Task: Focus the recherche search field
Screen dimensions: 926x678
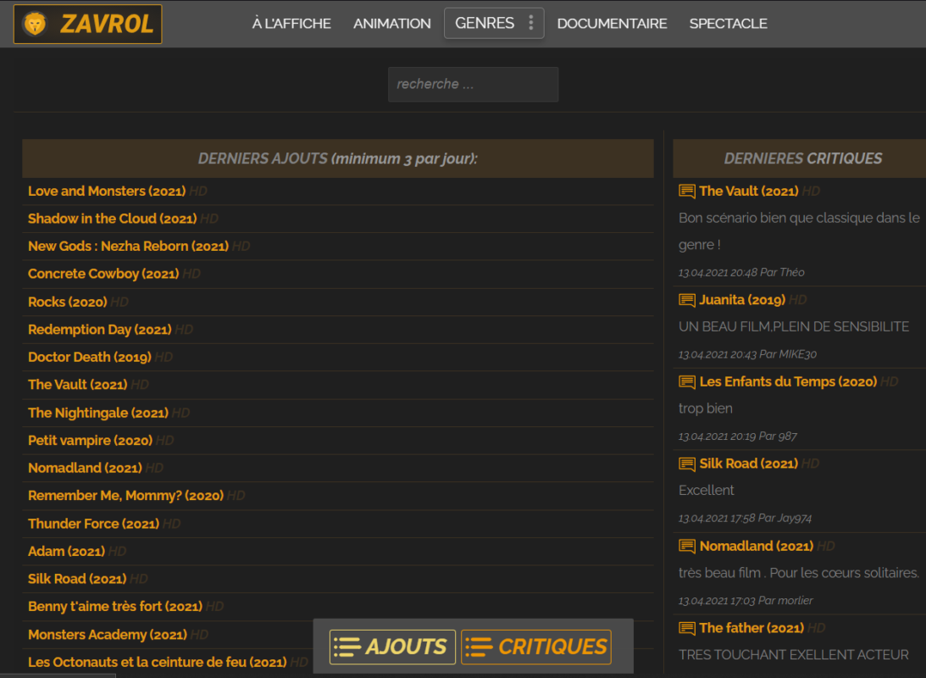Action: pyautogui.click(x=473, y=84)
